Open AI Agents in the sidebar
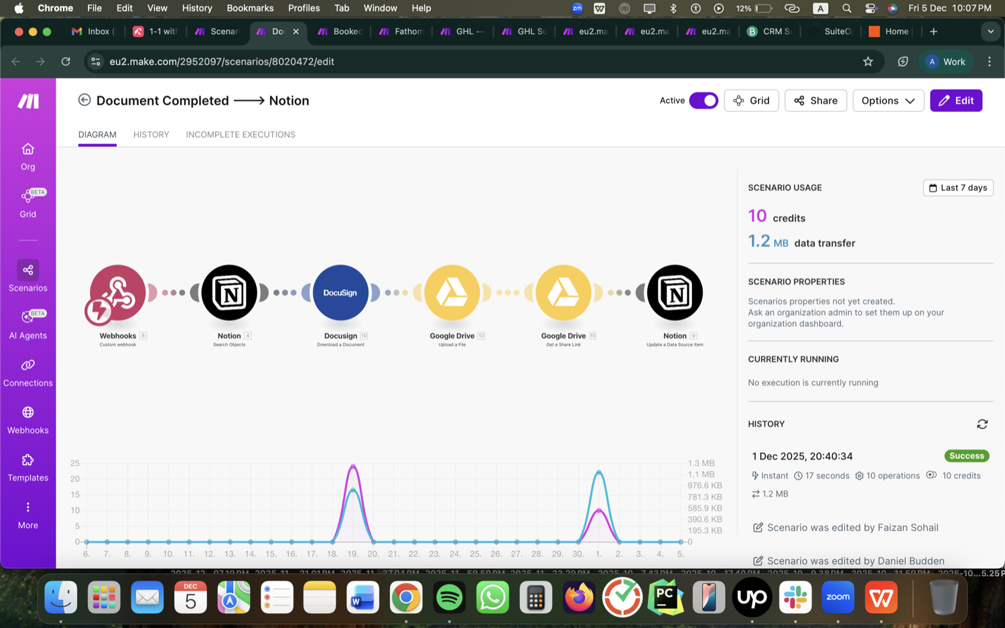 point(27,325)
